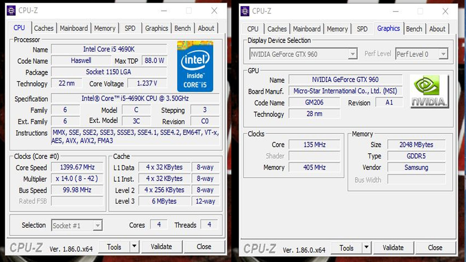Click the Core Speed value field
Viewport: 466px width, 262px height.
pyautogui.click(x=77, y=167)
